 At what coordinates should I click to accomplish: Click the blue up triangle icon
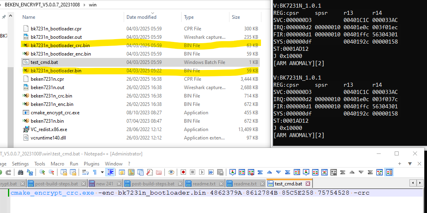[x=269, y=172]
